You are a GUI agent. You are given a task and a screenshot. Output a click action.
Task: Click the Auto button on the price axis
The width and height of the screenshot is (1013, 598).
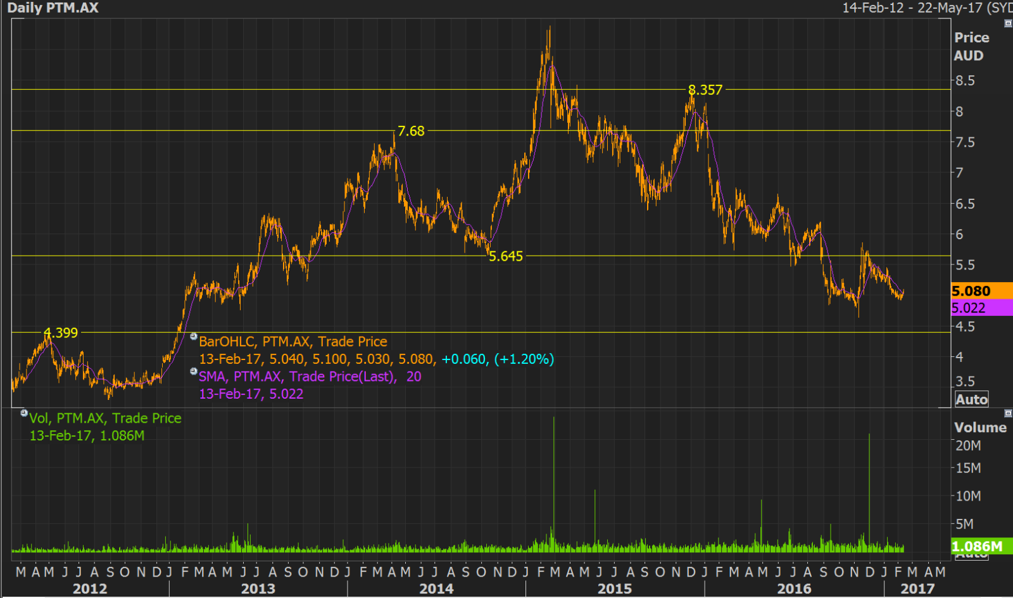pos(971,399)
